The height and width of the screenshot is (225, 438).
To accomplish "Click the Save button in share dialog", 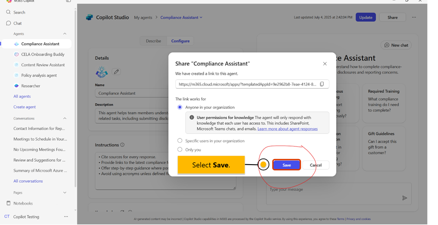I will tap(286, 165).
